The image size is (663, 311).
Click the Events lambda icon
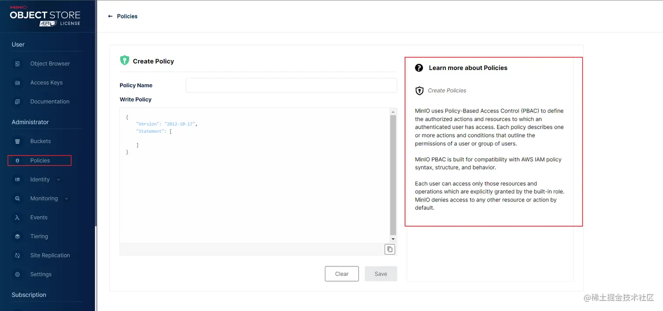pos(18,217)
